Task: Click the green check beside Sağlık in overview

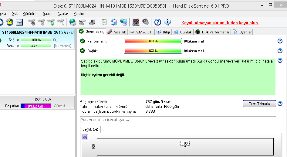Action: pos(83,51)
